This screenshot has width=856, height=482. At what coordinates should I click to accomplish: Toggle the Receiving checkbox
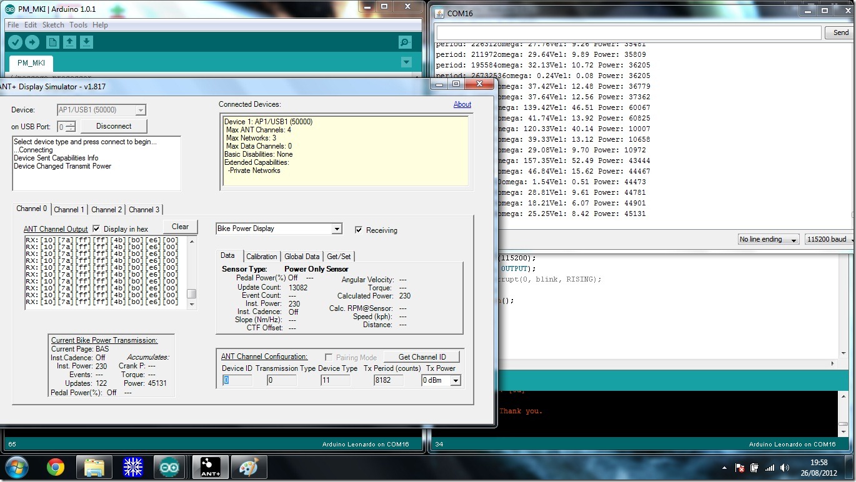(359, 230)
